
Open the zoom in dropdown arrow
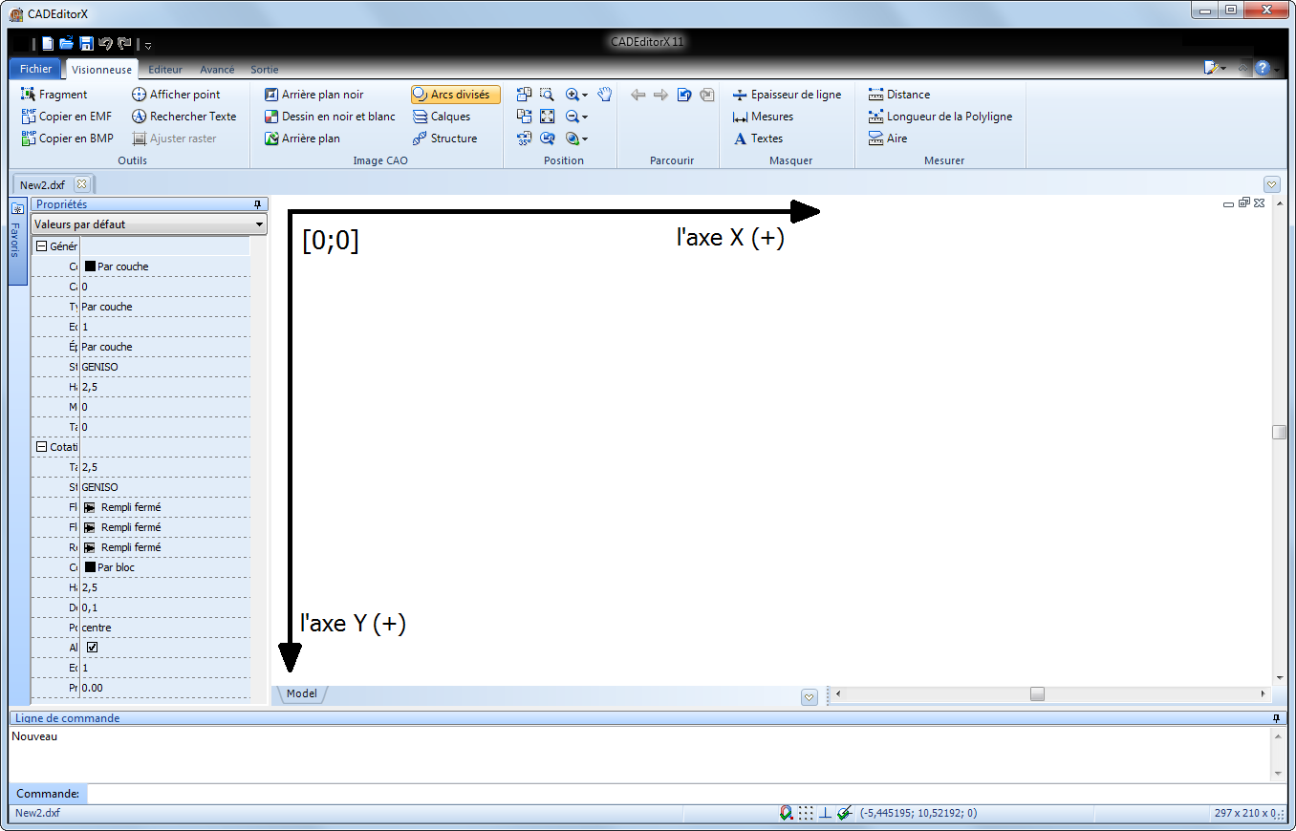pos(585,96)
